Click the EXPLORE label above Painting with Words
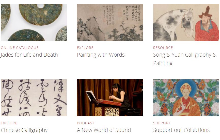Viewport: 220px width, 140px height. [x=85, y=48]
